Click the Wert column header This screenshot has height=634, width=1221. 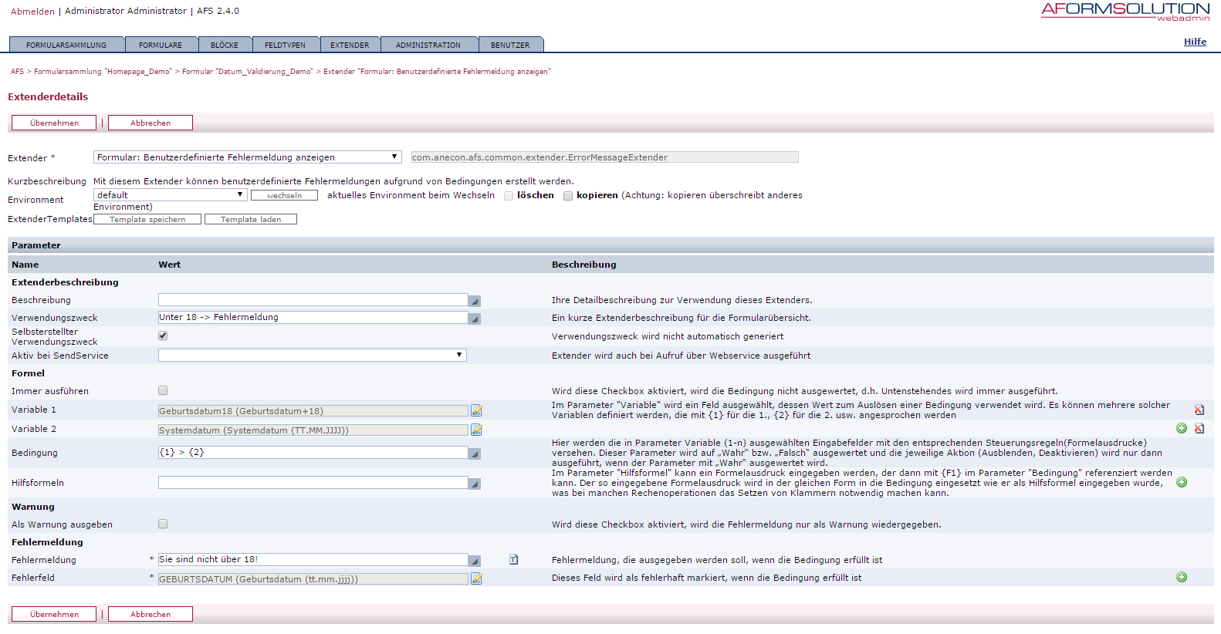coord(169,265)
